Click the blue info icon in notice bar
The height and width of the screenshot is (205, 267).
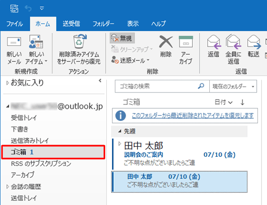tap(121, 116)
